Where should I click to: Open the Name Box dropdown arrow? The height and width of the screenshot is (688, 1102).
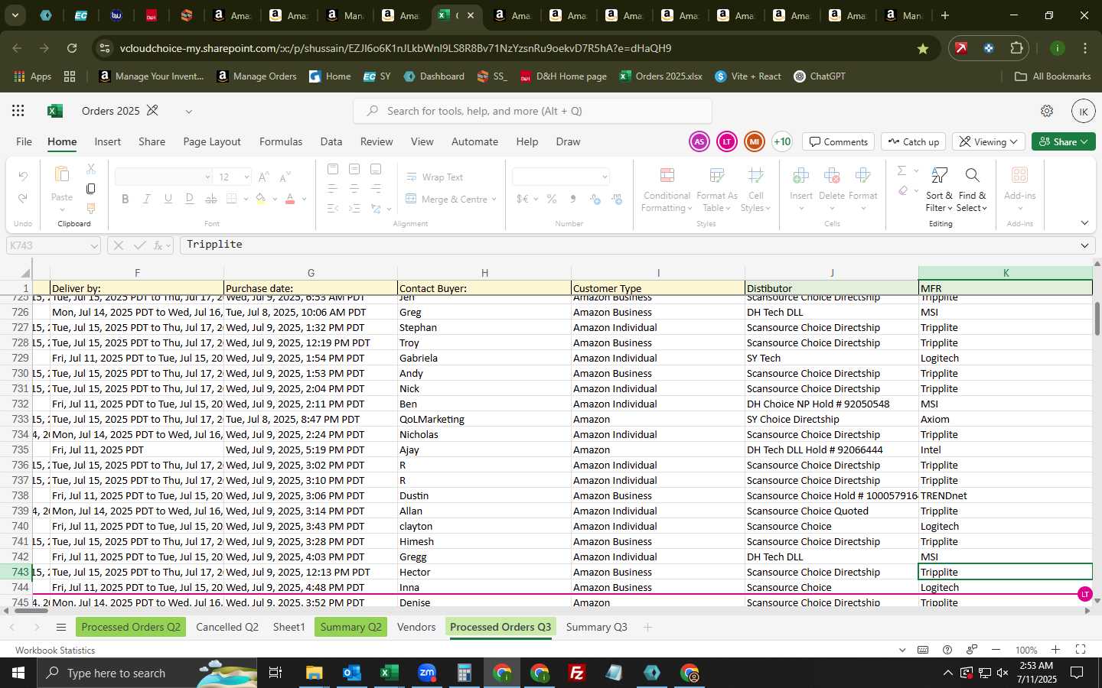click(93, 245)
